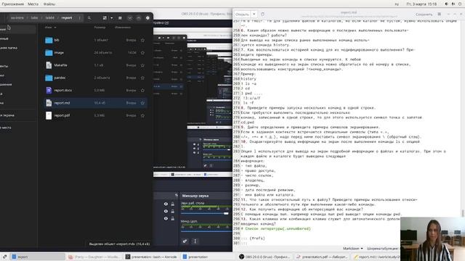
Task: Toggle lock on second OBS source
Action: [x=173, y=211]
